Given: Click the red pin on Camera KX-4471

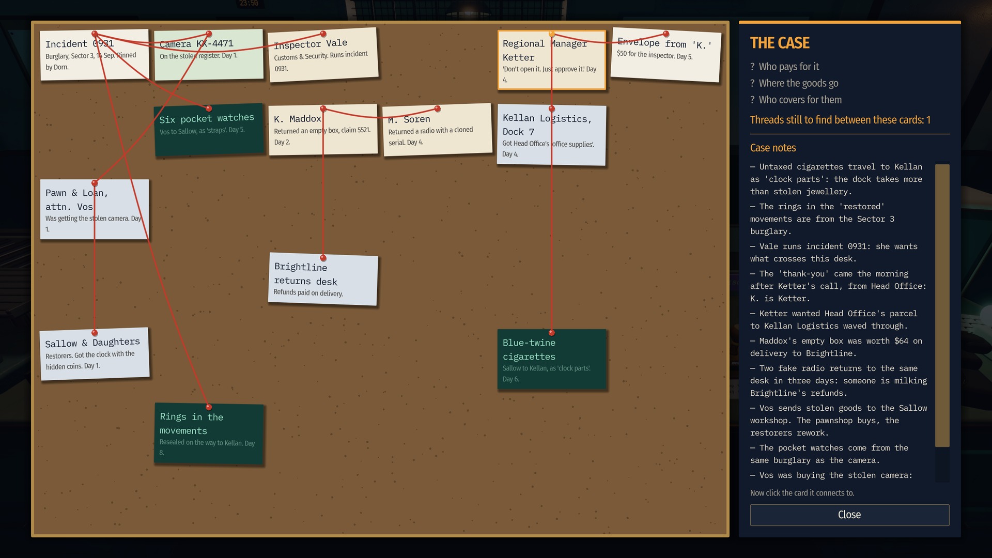Looking at the screenshot, I should [x=209, y=34].
